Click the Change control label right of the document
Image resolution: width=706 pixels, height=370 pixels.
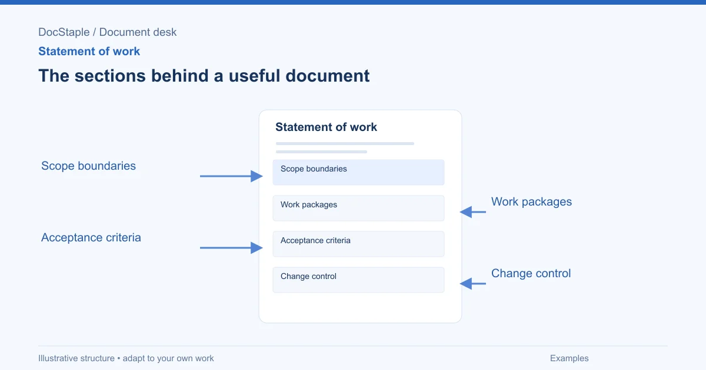(531, 274)
